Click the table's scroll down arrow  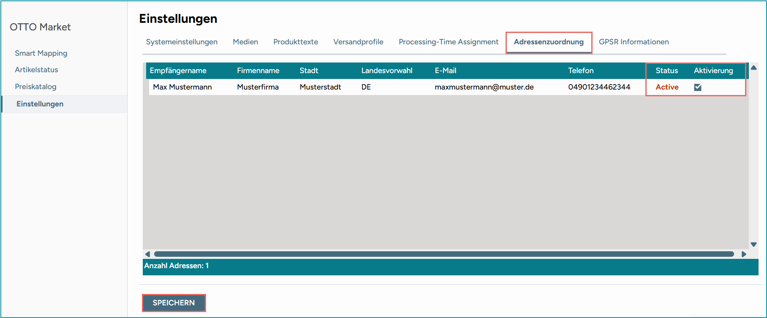pyautogui.click(x=753, y=245)
